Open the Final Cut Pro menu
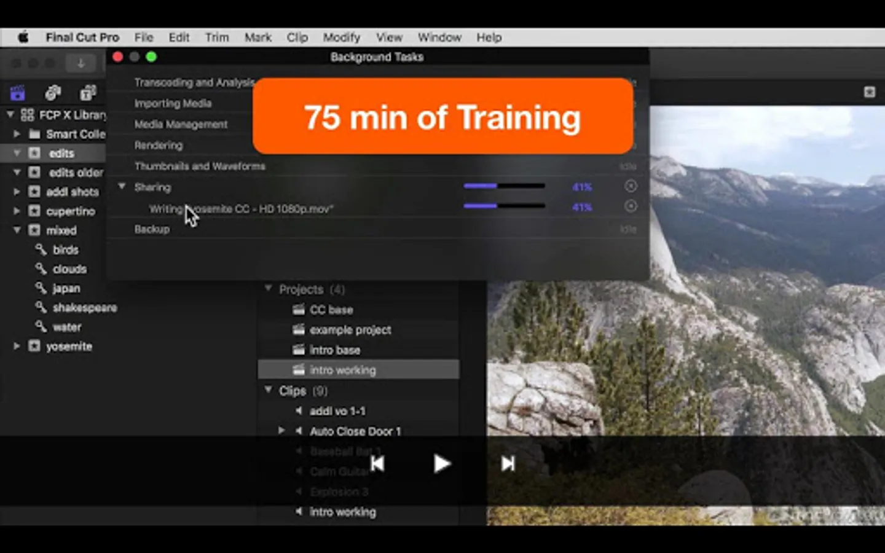 82,37
